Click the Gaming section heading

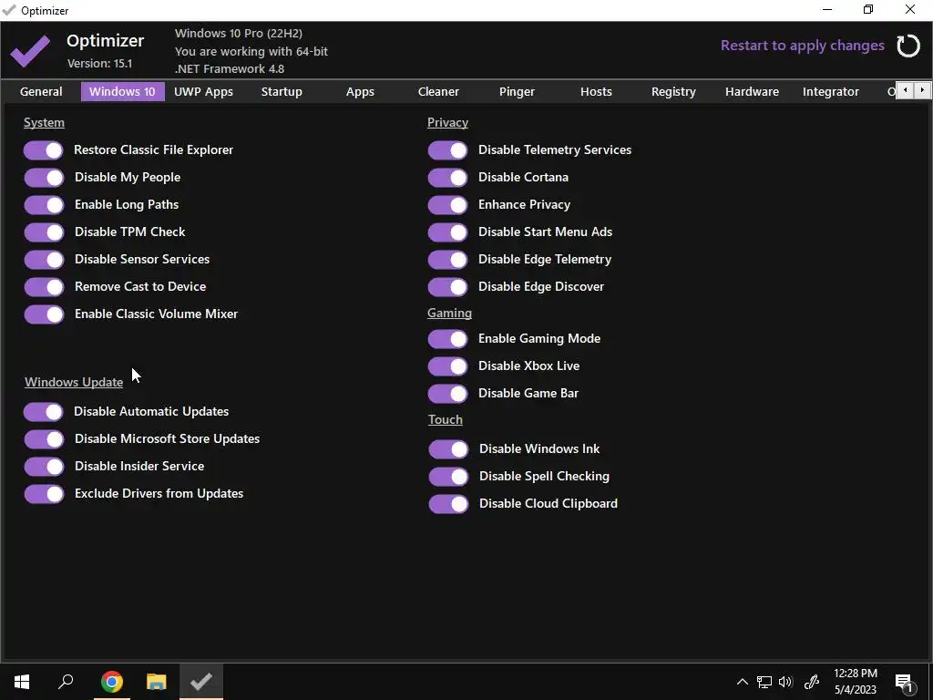click(449, 314)
